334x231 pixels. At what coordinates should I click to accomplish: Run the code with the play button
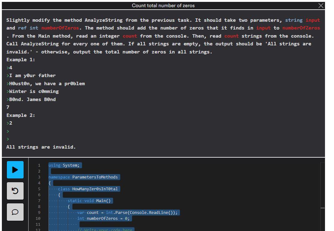pos(15,170)
